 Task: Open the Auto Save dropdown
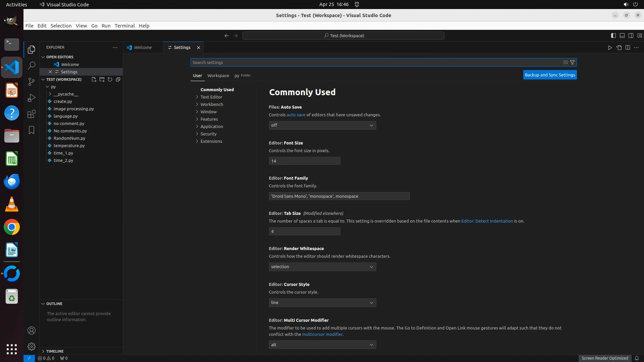322,125
